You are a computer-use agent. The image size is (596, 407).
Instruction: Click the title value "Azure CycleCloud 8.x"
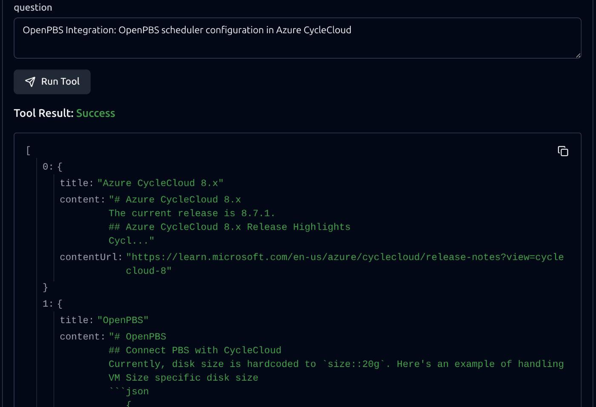point(160,183)
